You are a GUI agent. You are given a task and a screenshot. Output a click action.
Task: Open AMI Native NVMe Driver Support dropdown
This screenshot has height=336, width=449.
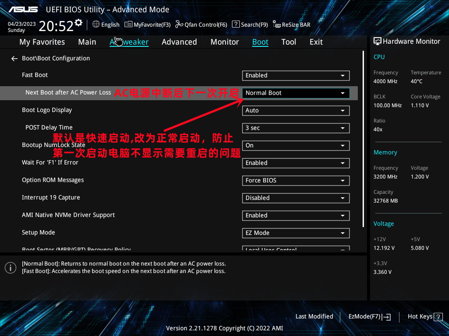click(296, 215)
